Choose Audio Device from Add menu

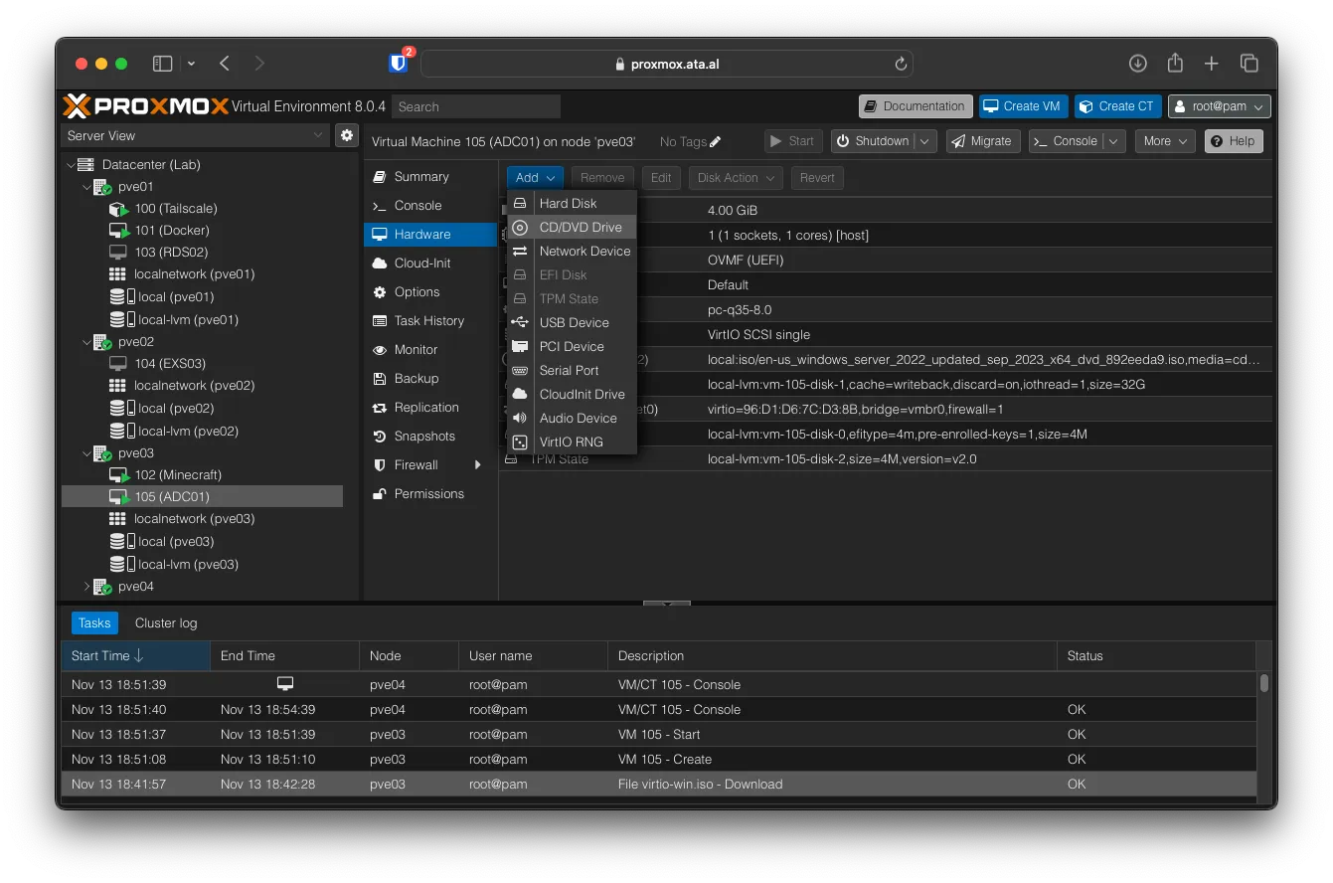[x=572, y=418]
